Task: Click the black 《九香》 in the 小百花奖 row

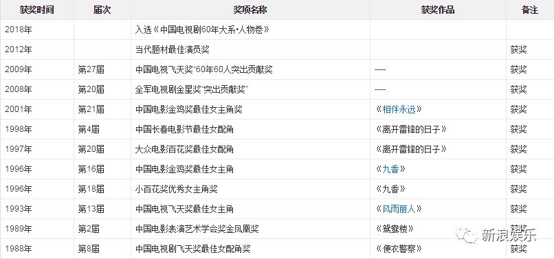Action: pyautogui.click(x=390, y=190)
